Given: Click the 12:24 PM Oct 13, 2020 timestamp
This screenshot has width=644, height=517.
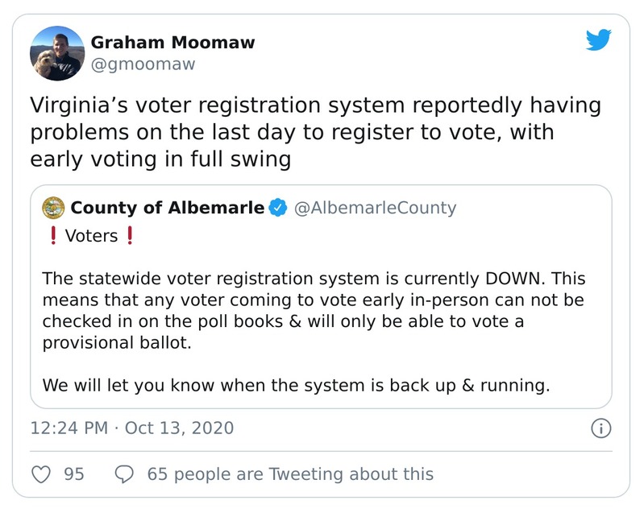Looking at the screenshot, I should click(x=132, y=428).
